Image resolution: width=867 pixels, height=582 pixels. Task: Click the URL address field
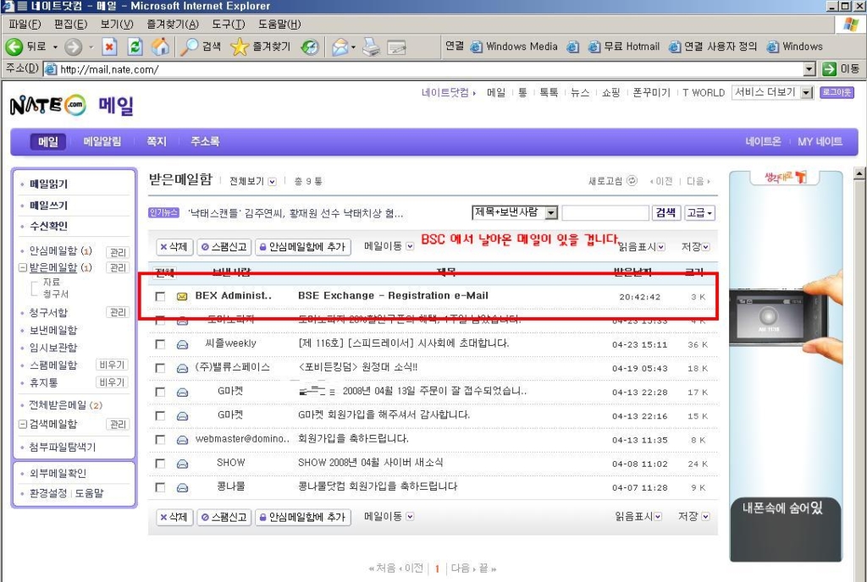[424, 69]
